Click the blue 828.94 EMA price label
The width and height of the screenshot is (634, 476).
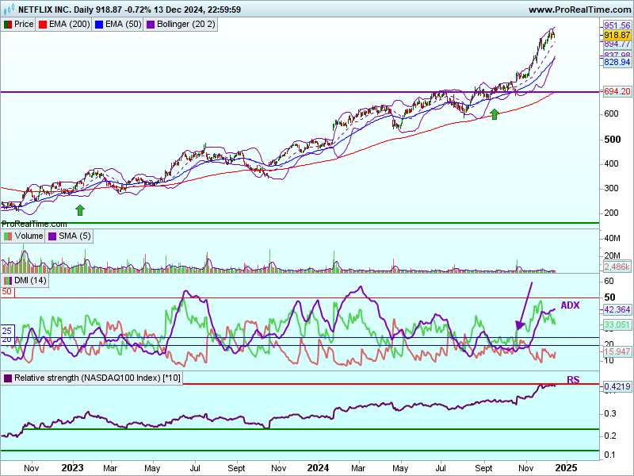point(617,62)
